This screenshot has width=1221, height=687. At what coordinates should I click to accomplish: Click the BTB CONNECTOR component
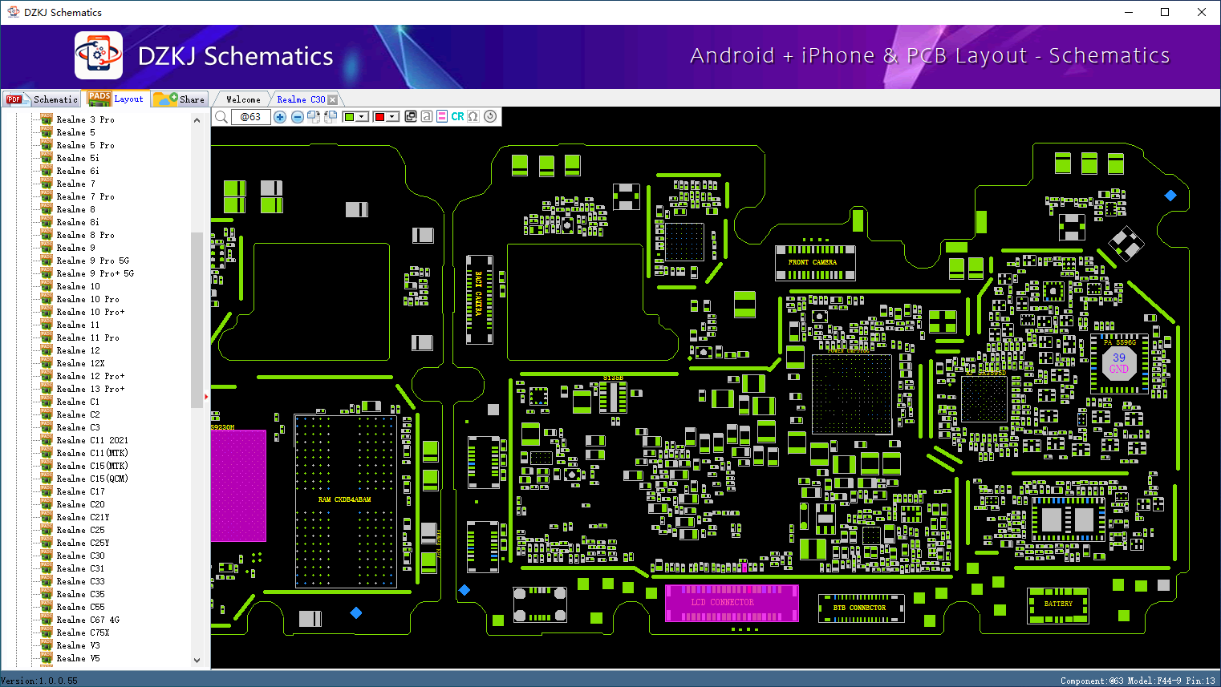862,608
